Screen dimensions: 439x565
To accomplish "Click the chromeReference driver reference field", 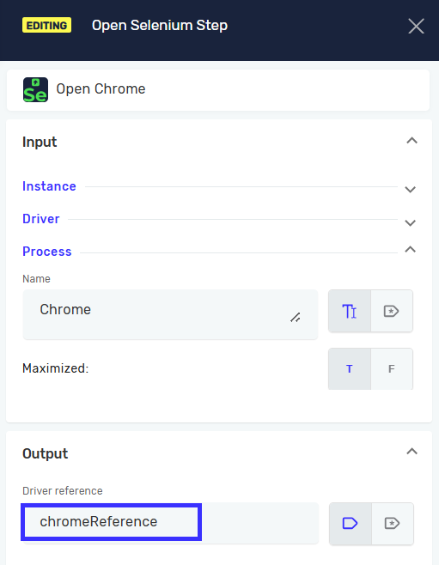I will tap(170, 522).
